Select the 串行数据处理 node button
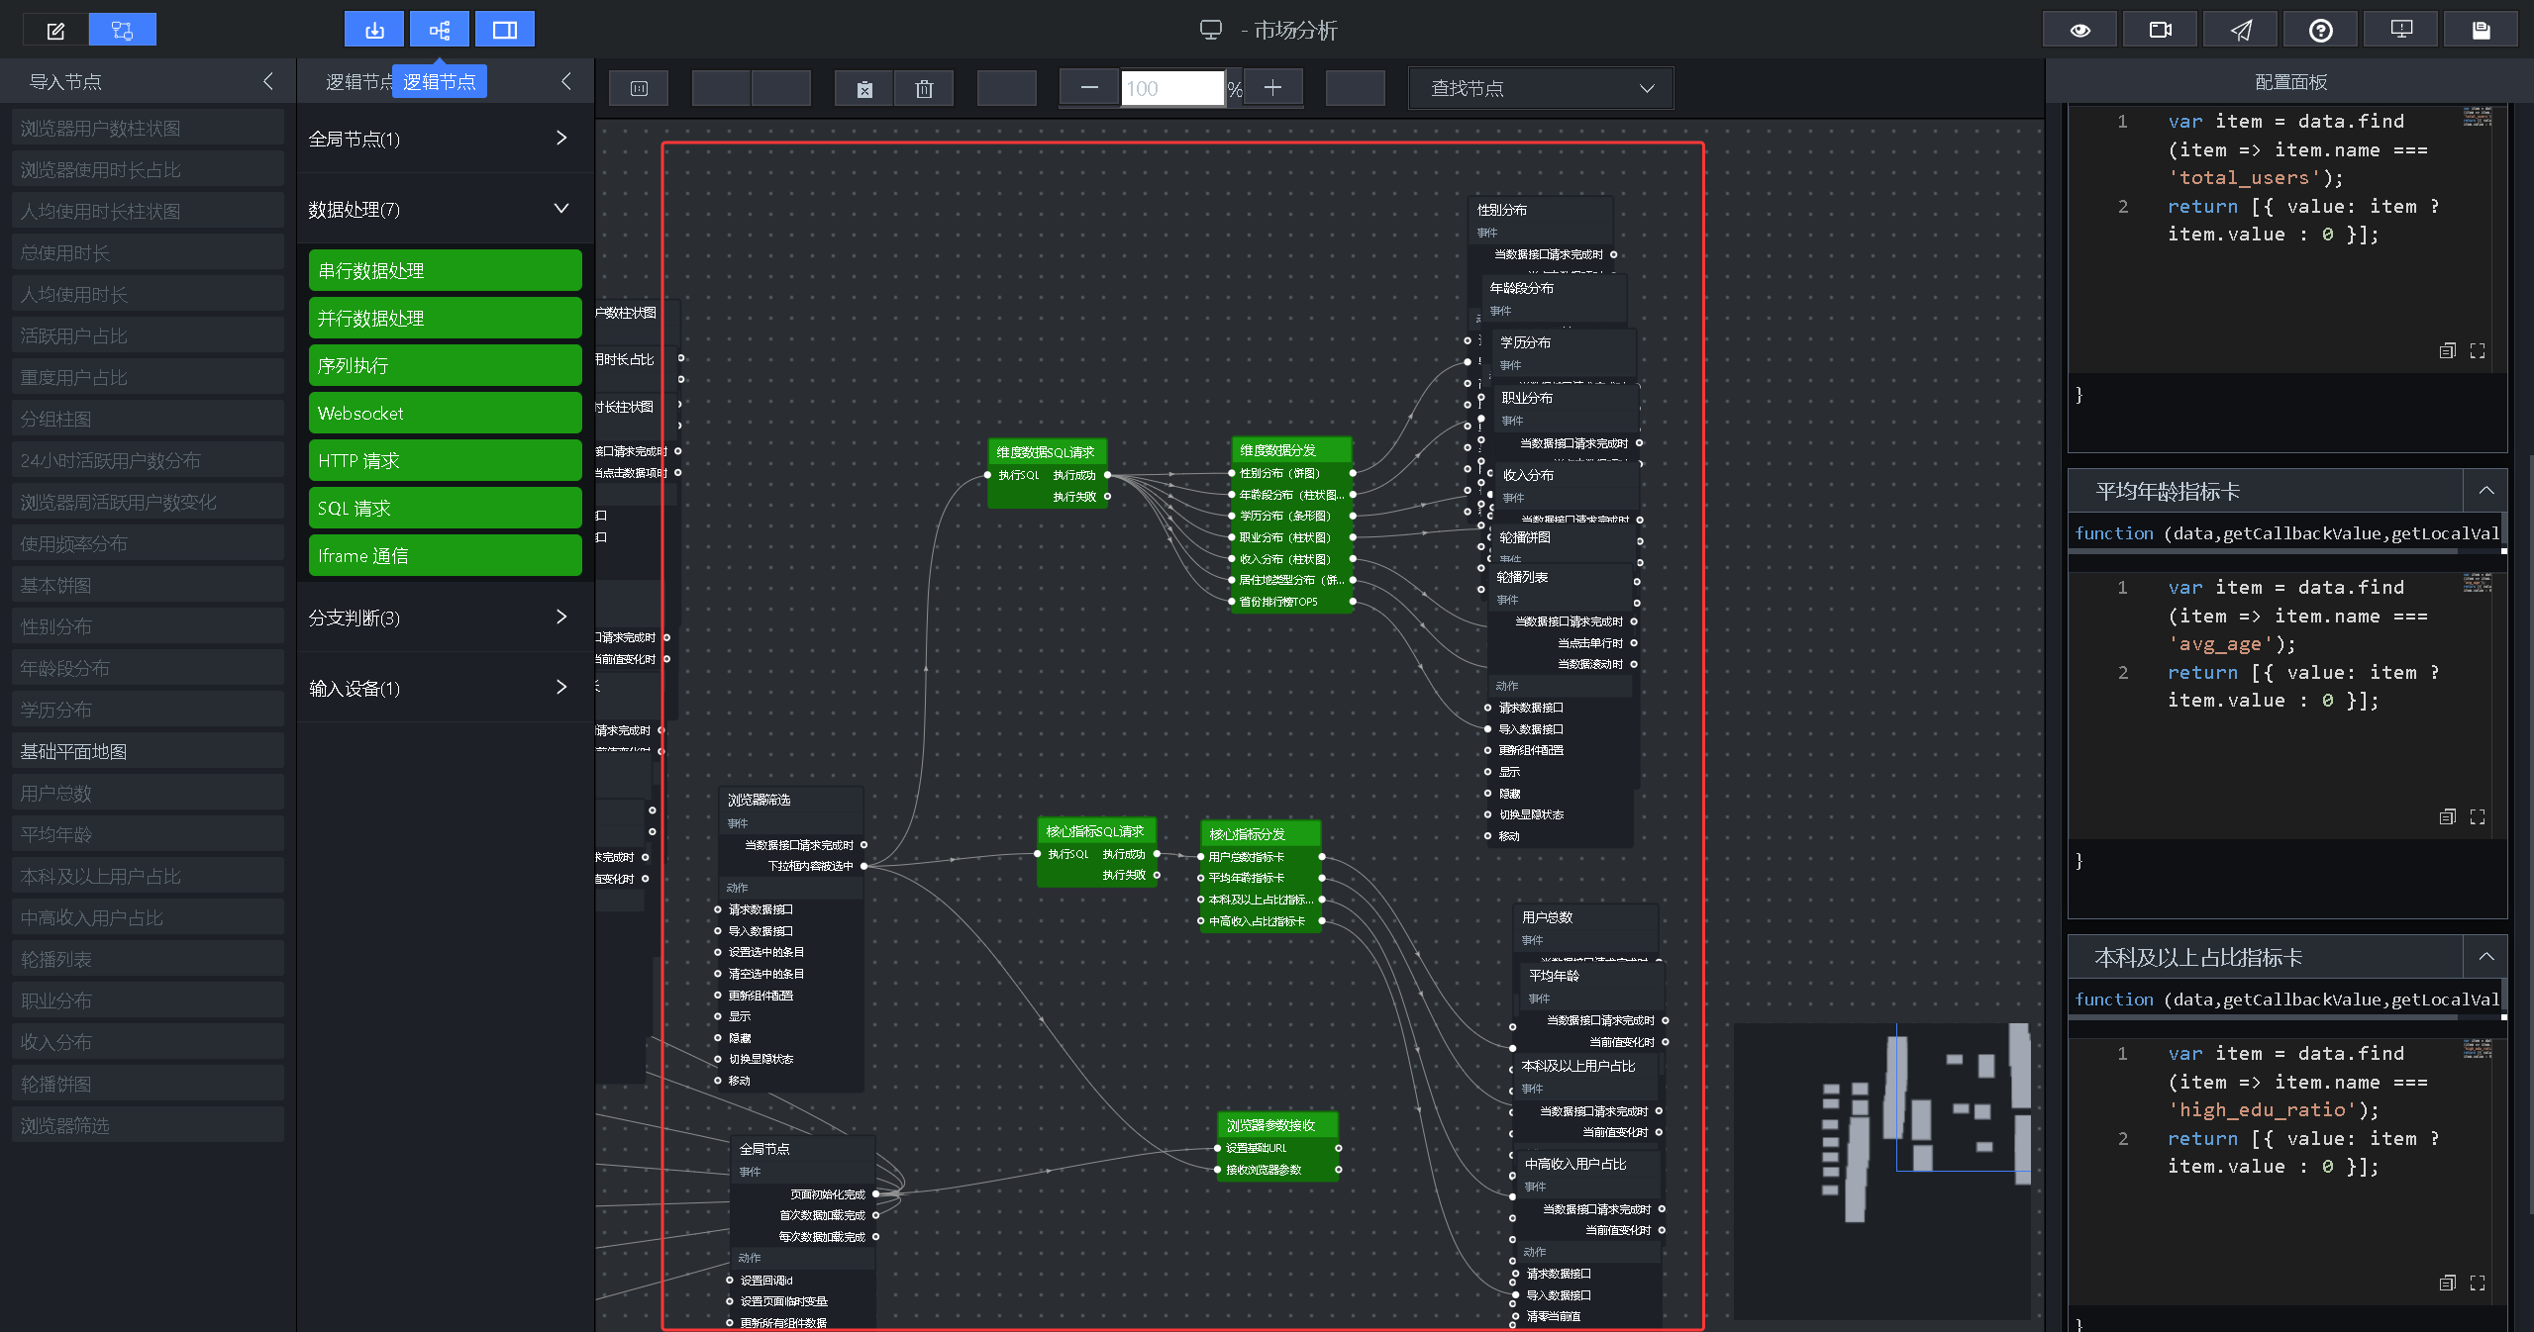Viewport: 2534px width, 1332px height. pyautogui.click(x=446, y=270)
